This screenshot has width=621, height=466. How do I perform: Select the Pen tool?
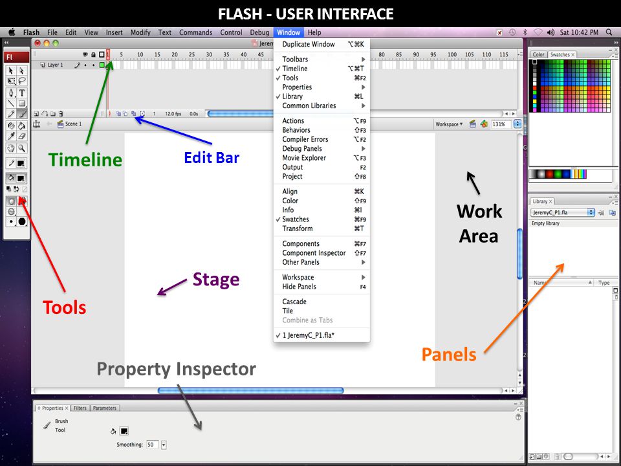pyautogui.click(x=11, y=93)
